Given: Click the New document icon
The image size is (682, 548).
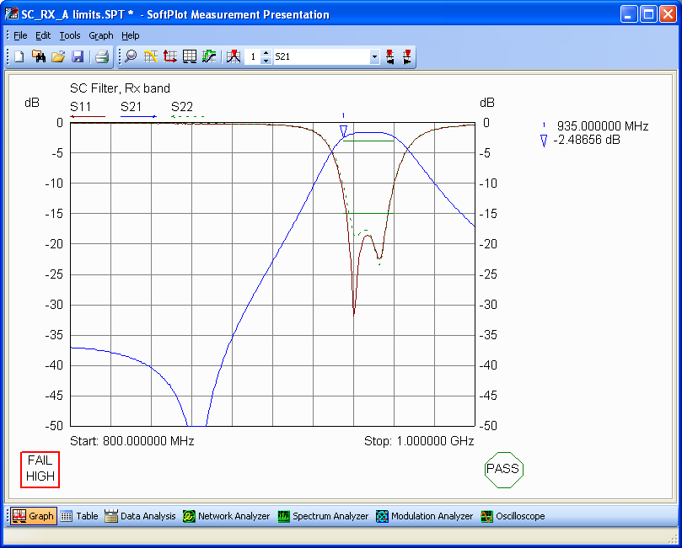Looking at the screenshot, I should (x=19, y=56).
